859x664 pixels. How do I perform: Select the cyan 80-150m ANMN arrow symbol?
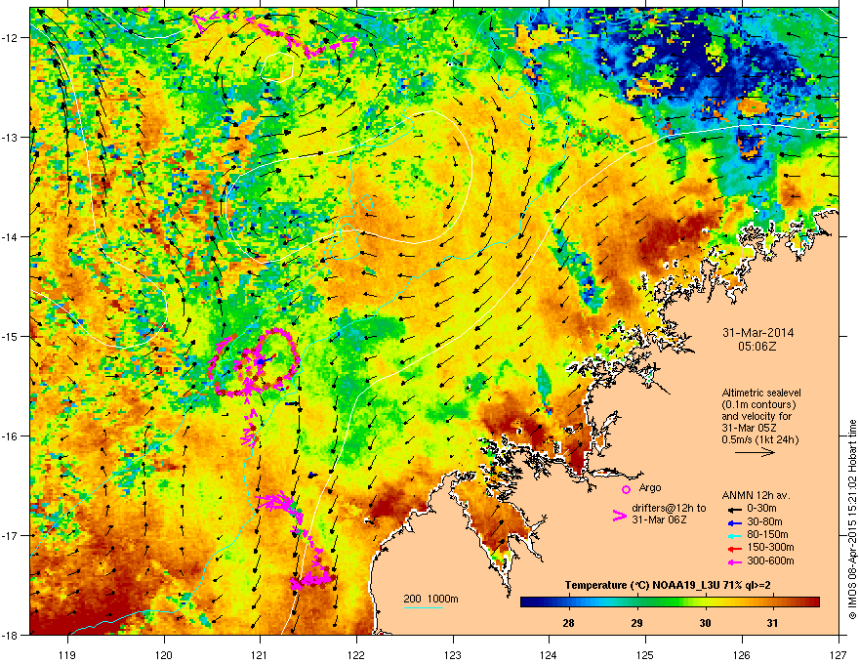(x=735, y=535)
